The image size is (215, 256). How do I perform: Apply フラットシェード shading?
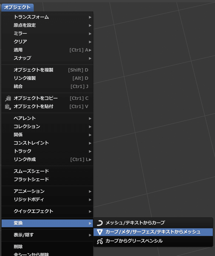pyautogui.click(x=47, y=179)
